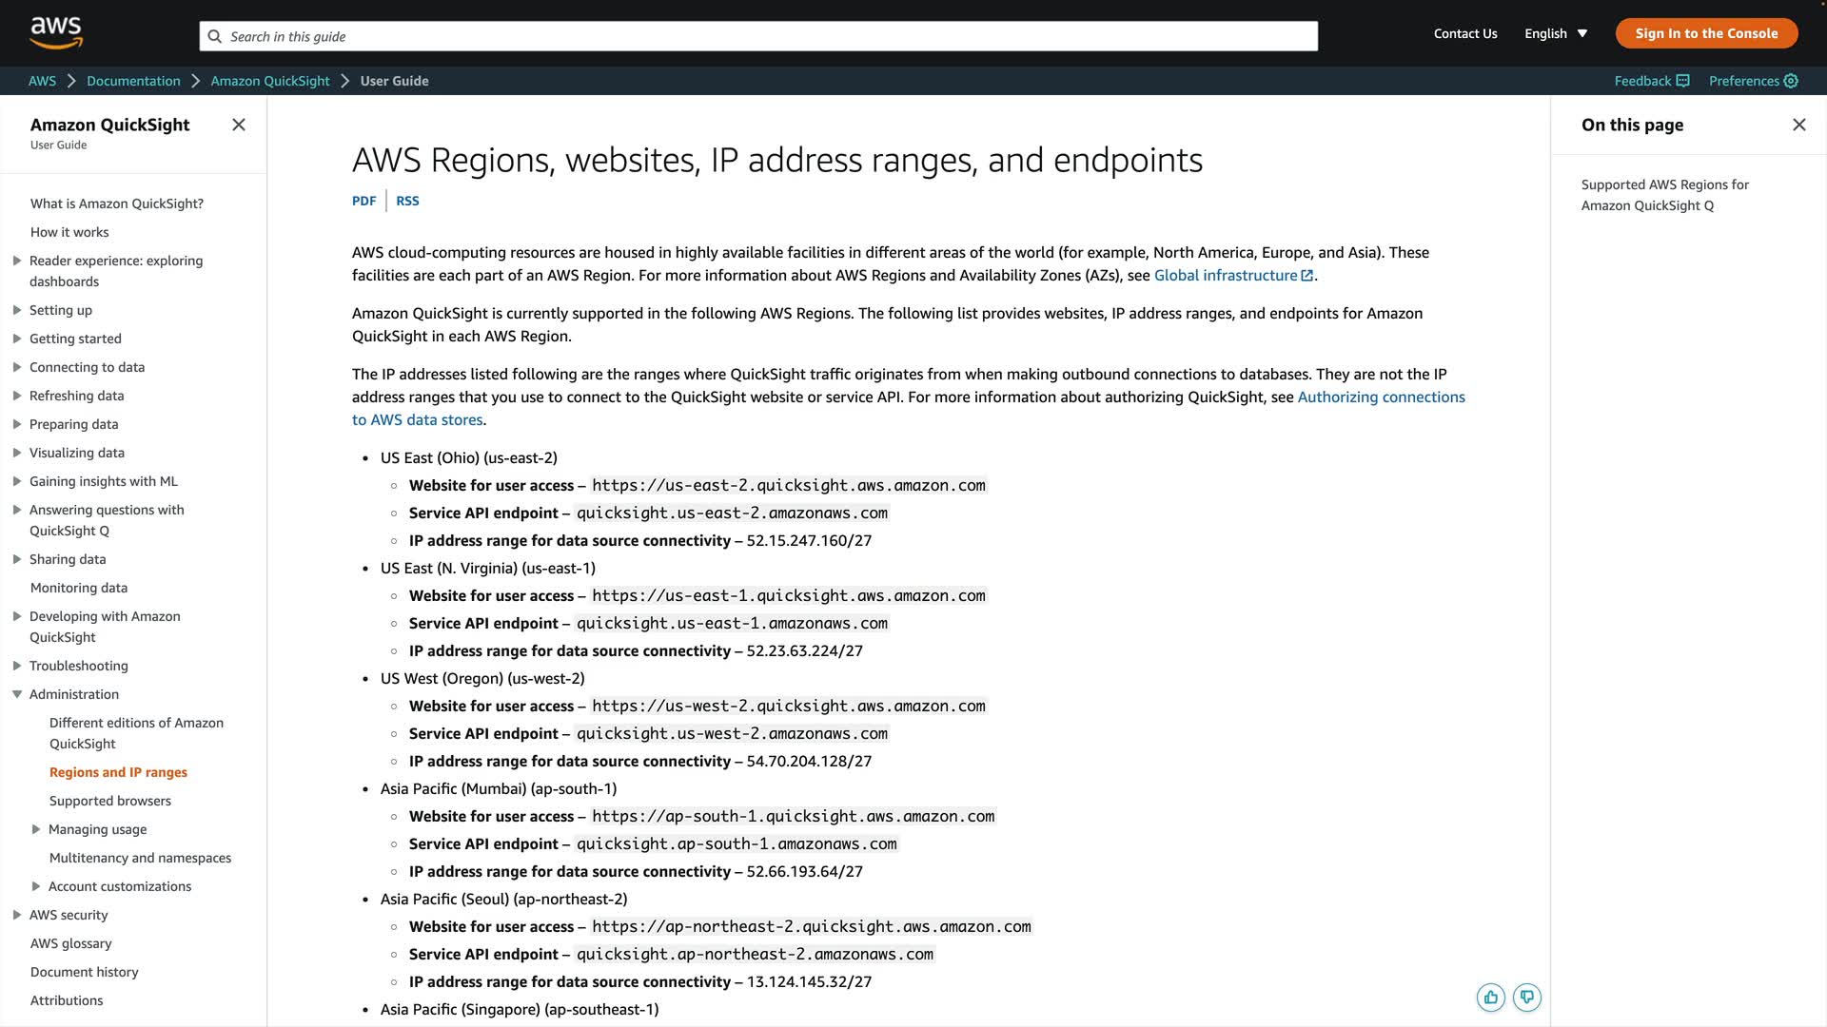Click the AWS logo icon

pyautogui.click(x=56, y=32)
